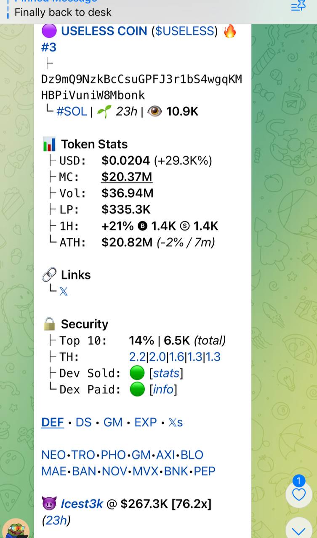Screen dimensions: 317x538
Task: Open the Dev Sold [stats] link
Action: point(166,373)
